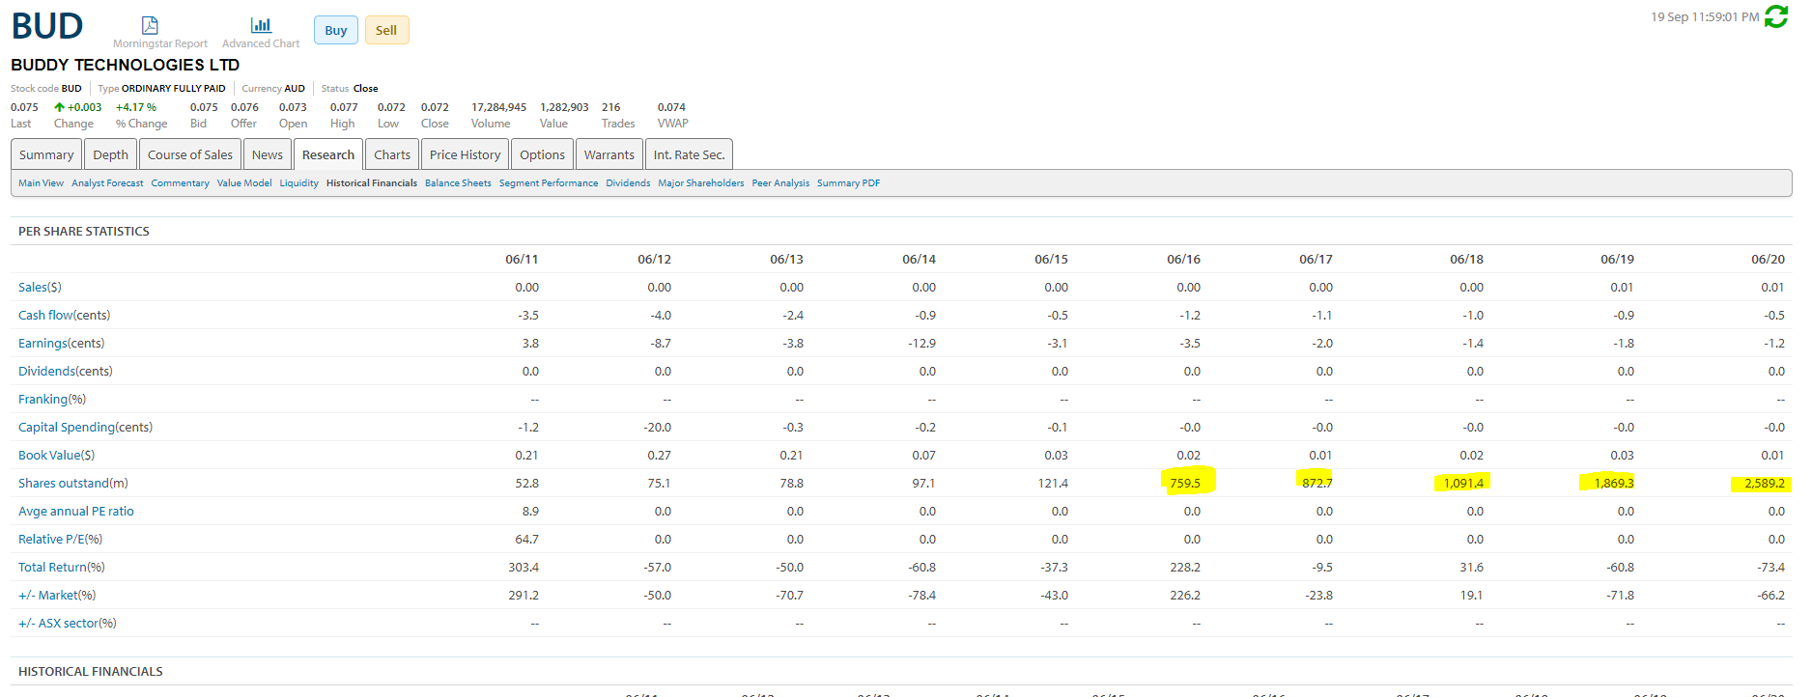The image size is (1812, 697).
Task: Open the Price History tab
Action: pos(466,154)
